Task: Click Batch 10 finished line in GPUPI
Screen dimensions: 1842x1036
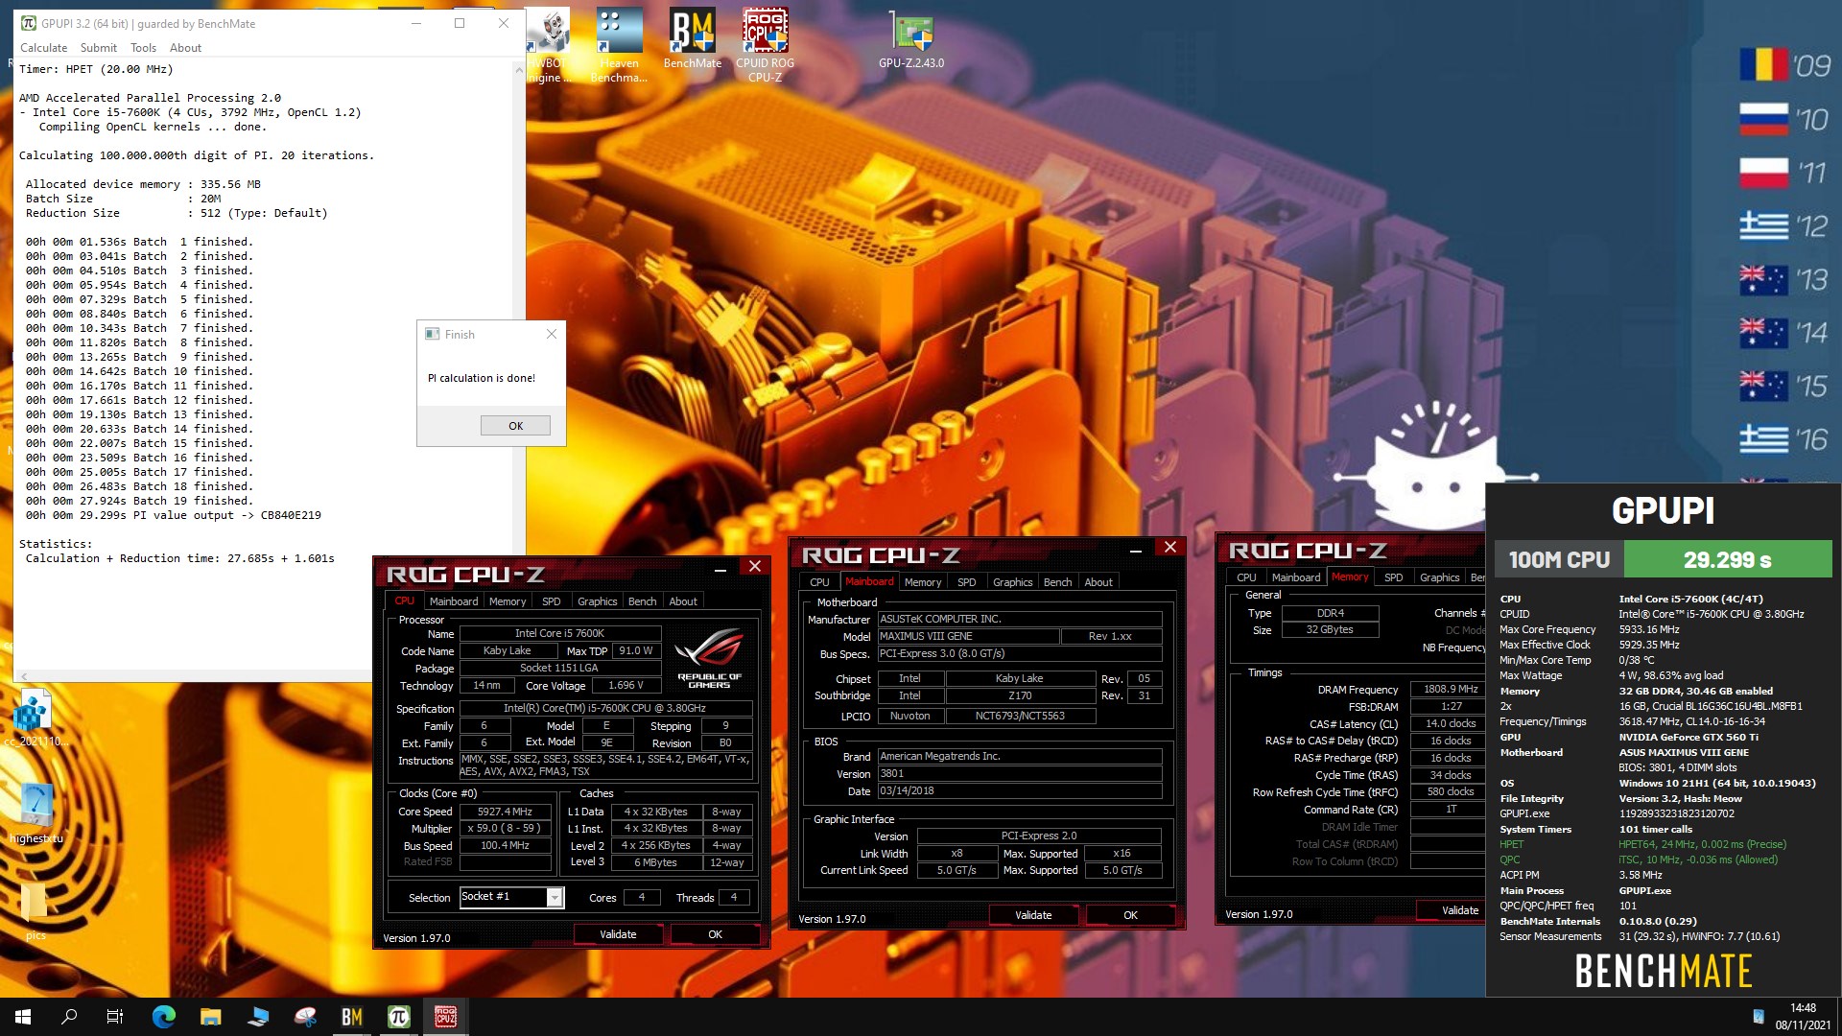Action: 139,371
